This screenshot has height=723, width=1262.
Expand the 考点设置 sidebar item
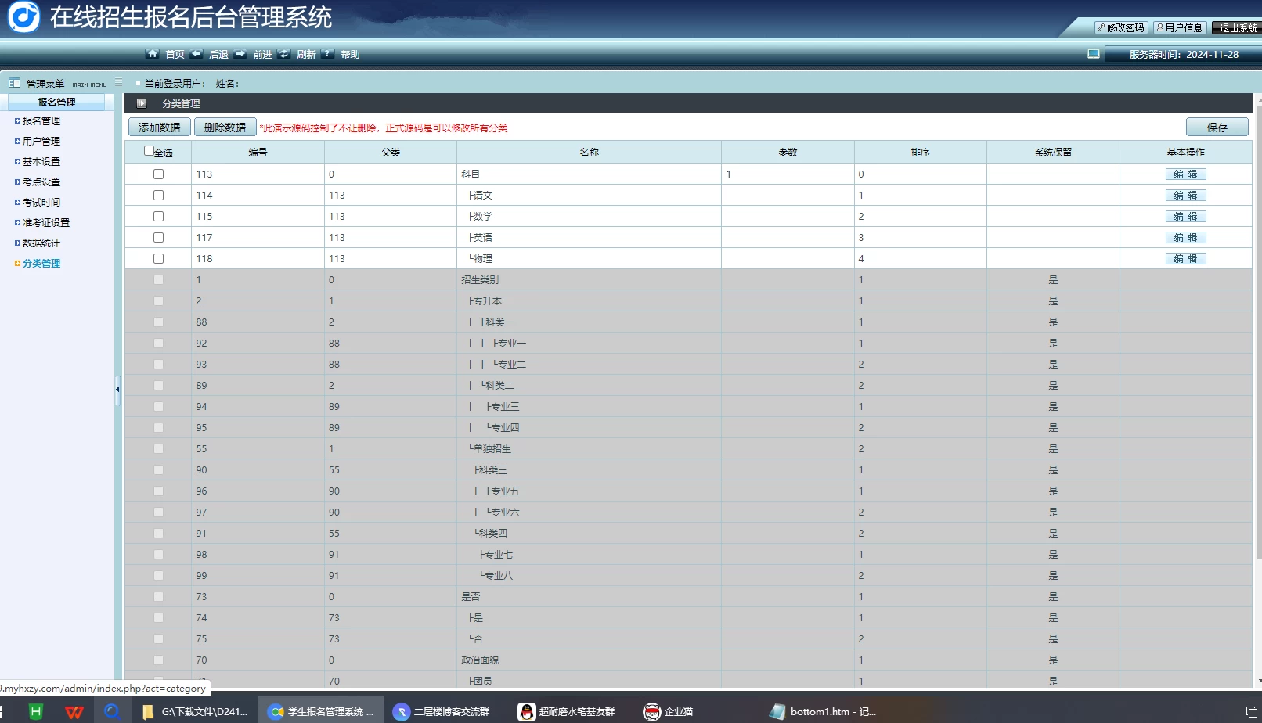click(41, 182)
